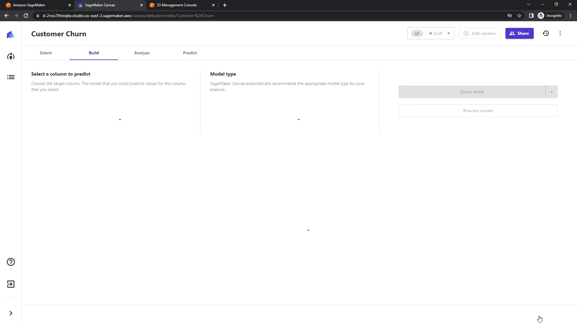Open the datasets list icon in the sidebar
The height and width of the screenshot is (324, 577).
coord(11,77)
